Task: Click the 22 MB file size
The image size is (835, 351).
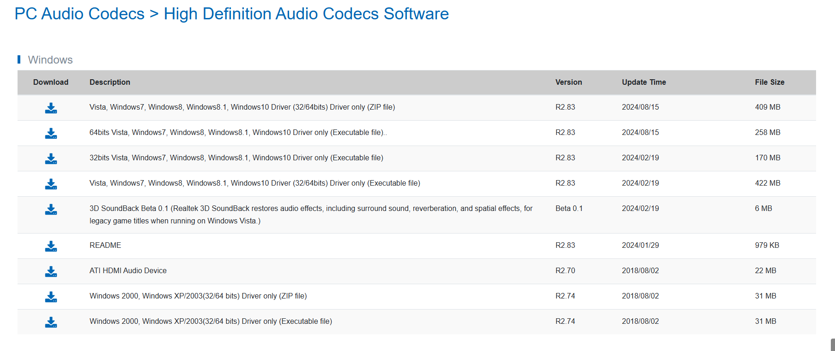Action: point(766,270)
